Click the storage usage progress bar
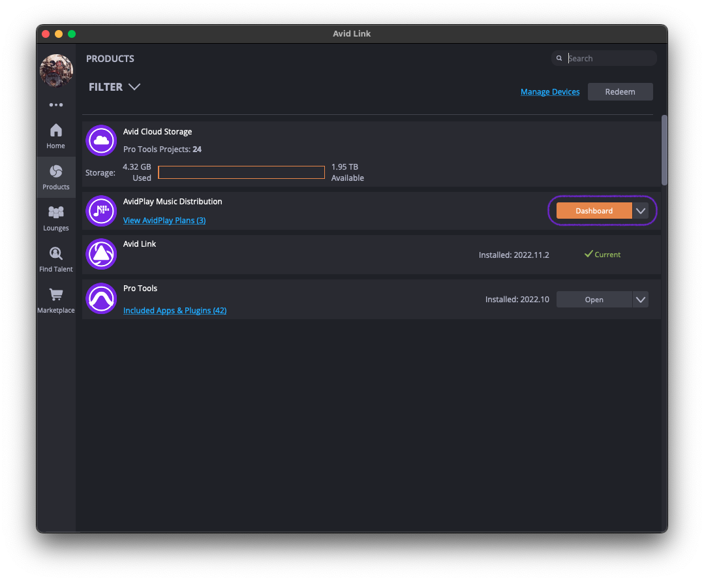The width and height of the screenshot is (704, 581). 241,172
